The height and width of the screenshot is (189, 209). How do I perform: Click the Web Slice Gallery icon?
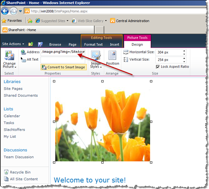74,21
